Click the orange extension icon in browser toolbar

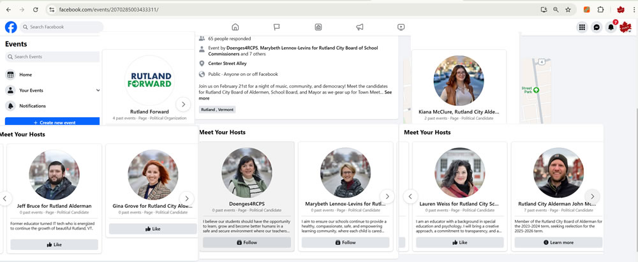pyautogui.click(x=587, y=10)
